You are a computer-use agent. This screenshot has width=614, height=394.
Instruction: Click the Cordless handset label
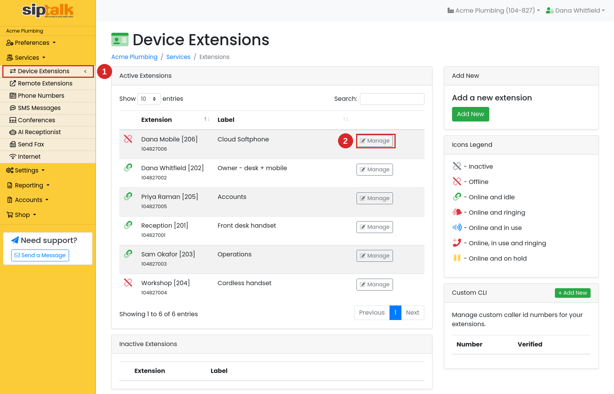(244, 283)
